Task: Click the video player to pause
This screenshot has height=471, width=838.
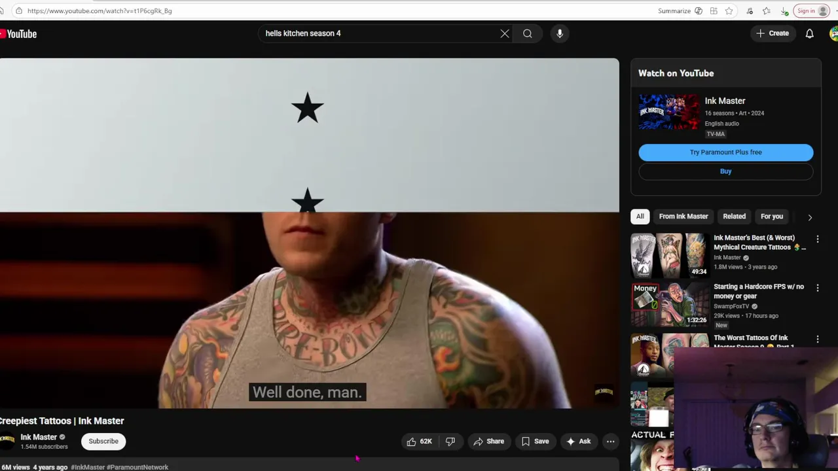Action: click(309, 234)
